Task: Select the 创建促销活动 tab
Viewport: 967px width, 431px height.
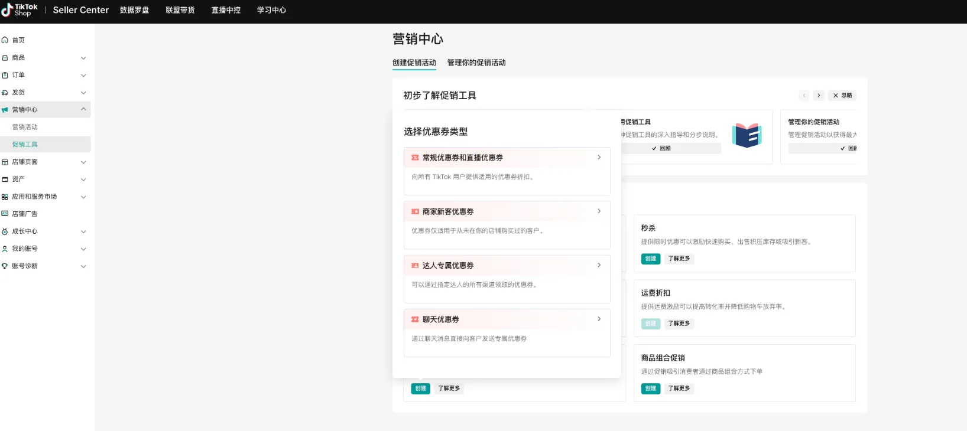Action: 414,63
